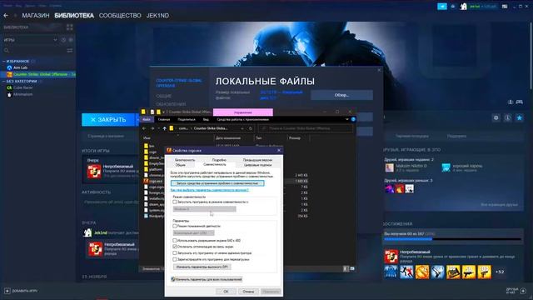Image resolution: width=533 pixels, height=300 pixels.
Task: Click the library search magnifier icon
Action: [x=7, y=50]
